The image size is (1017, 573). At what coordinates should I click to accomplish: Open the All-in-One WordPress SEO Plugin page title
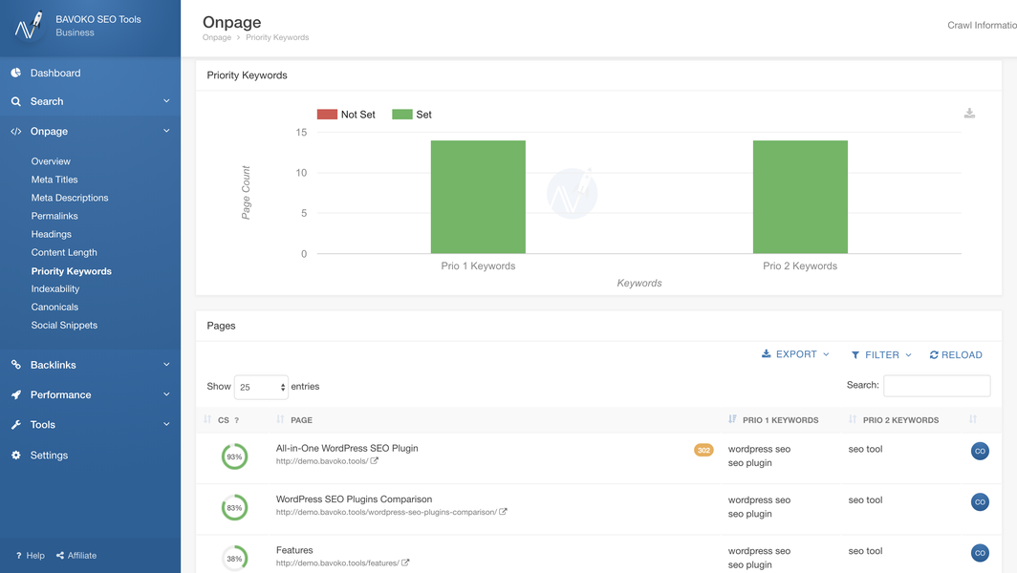(347, 448)
